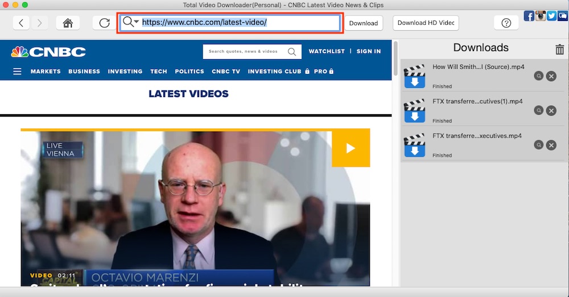Open the WATCHLIST link
This screenshot has width=569, height=297.
[x=327, y=52]
